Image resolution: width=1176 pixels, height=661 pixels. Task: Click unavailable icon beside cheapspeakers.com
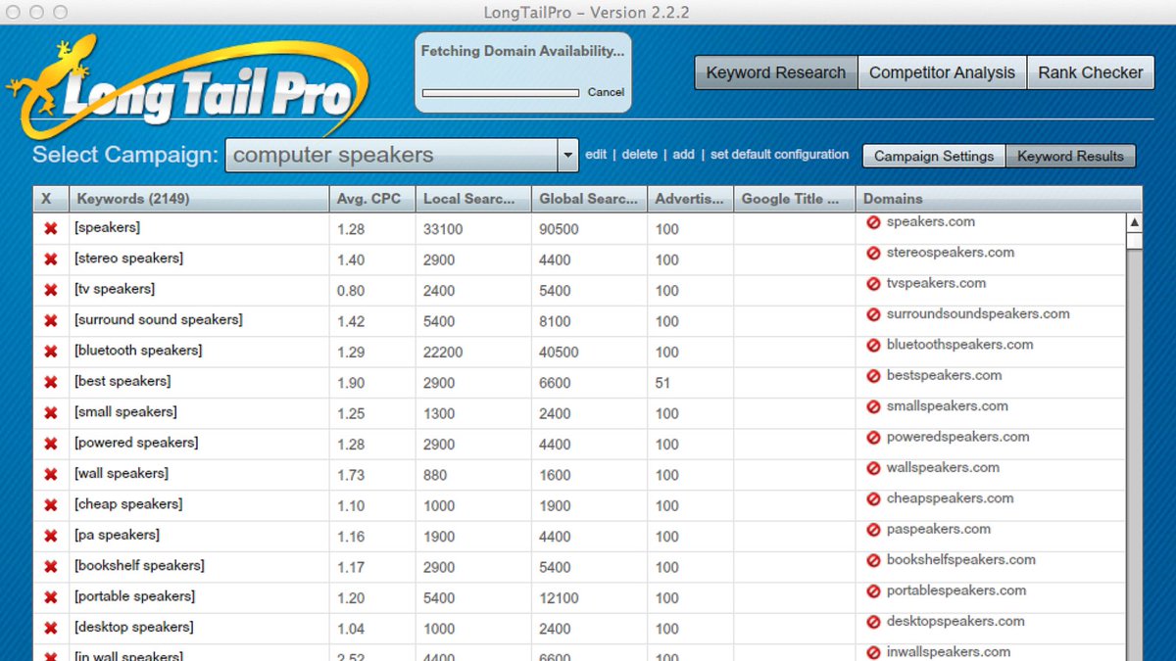(873, 498)
